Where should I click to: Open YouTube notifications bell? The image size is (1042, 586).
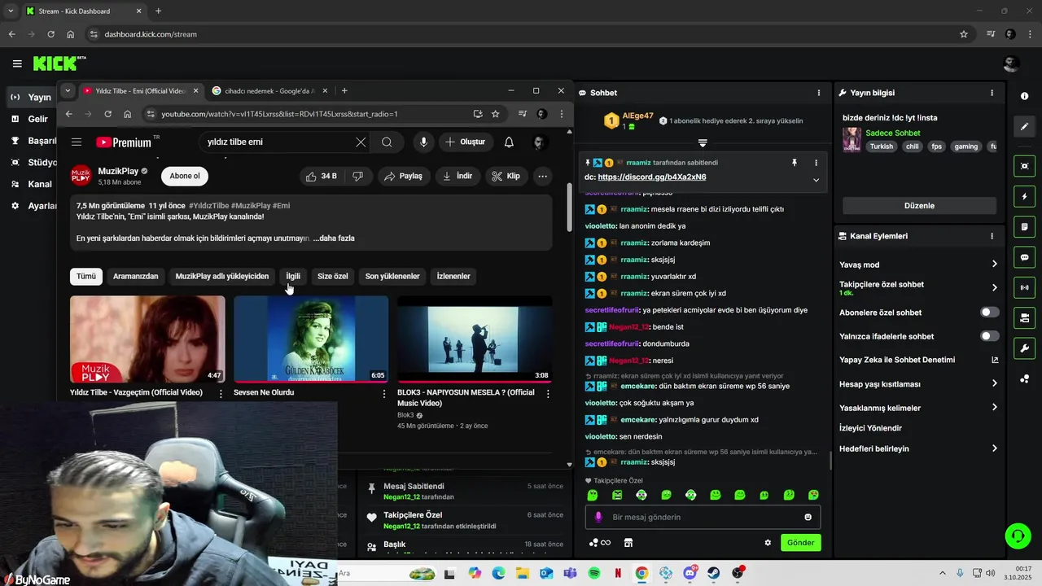509,142
